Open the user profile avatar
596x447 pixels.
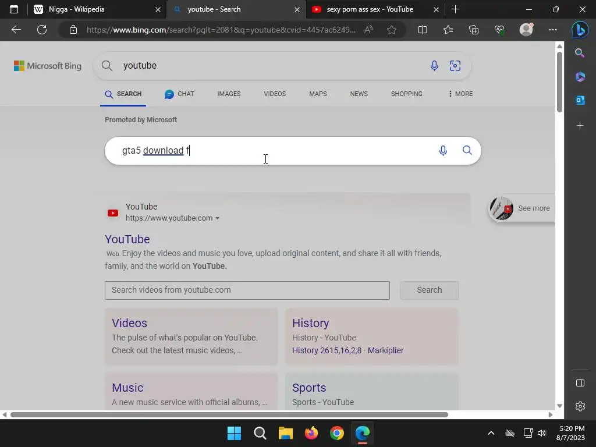526,30
